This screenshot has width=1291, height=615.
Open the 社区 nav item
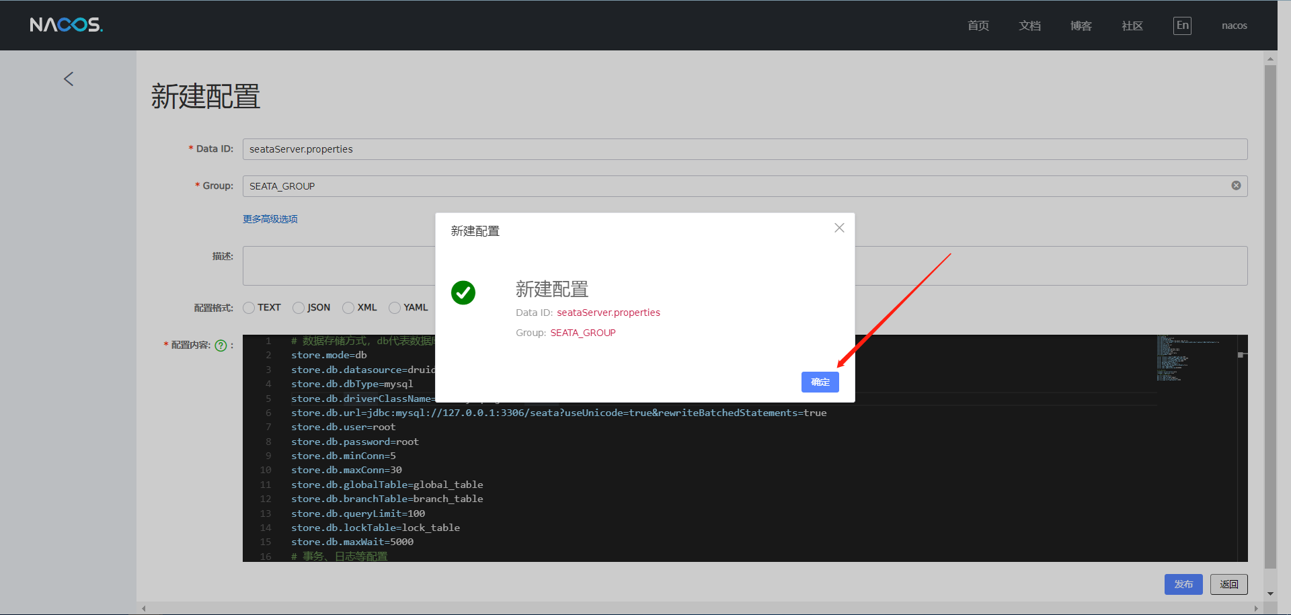(x=1132, y=26)
